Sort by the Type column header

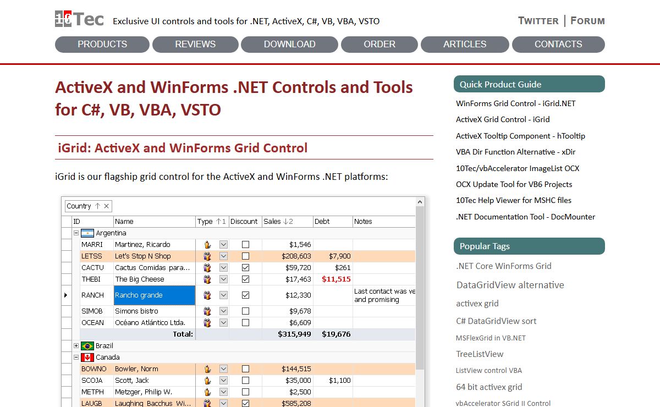pyautogui.click(x=212, y=222)
